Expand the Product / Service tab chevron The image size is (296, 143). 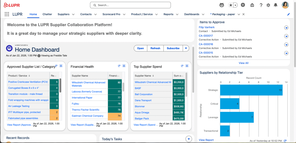click(156, 14)
